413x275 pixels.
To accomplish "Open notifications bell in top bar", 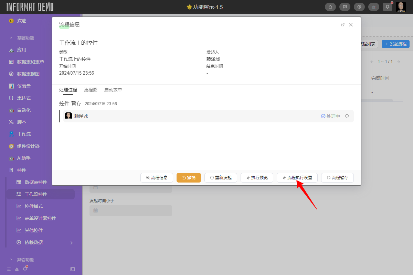I will 388,7.
